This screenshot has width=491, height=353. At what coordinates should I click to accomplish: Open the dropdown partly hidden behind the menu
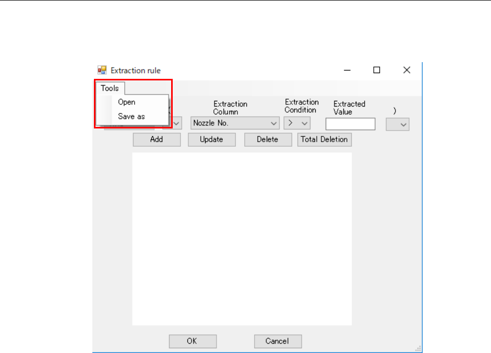point(176,123)
